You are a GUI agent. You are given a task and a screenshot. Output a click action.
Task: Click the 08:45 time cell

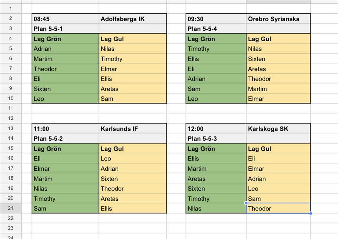(x=65, y=19)
